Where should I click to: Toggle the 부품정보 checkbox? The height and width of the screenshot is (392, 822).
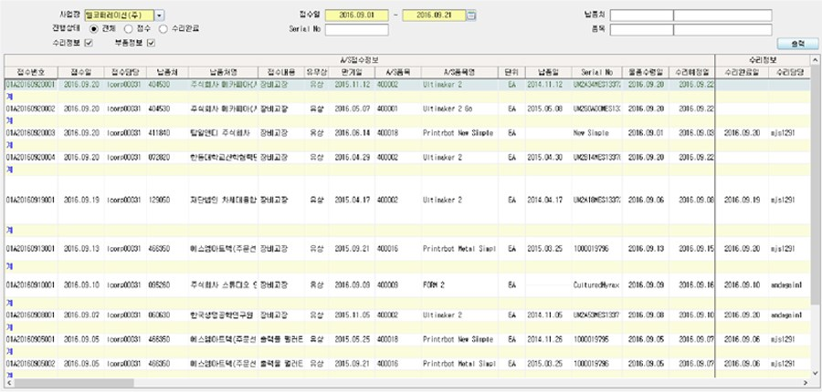point(151,43)
